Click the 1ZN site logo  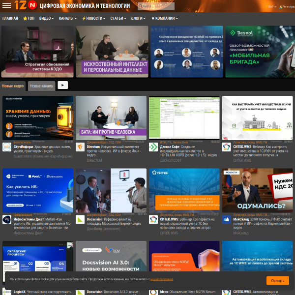point(26,5)
